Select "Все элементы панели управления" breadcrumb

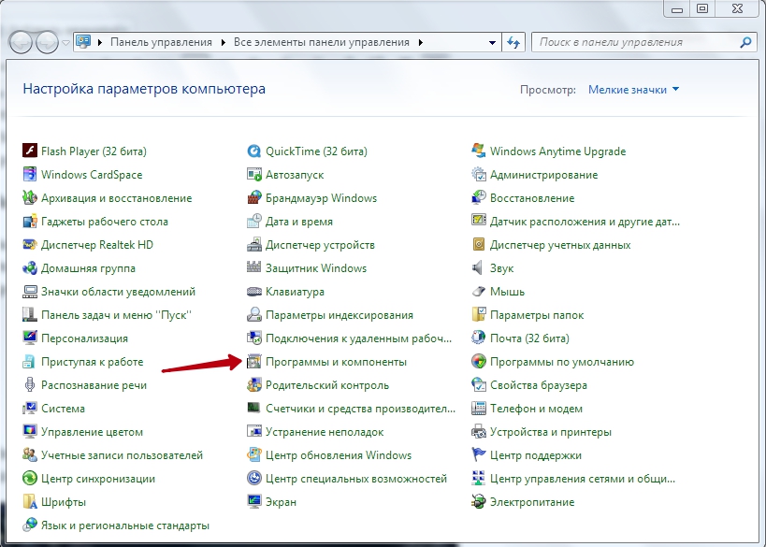[x=321, y=43]
